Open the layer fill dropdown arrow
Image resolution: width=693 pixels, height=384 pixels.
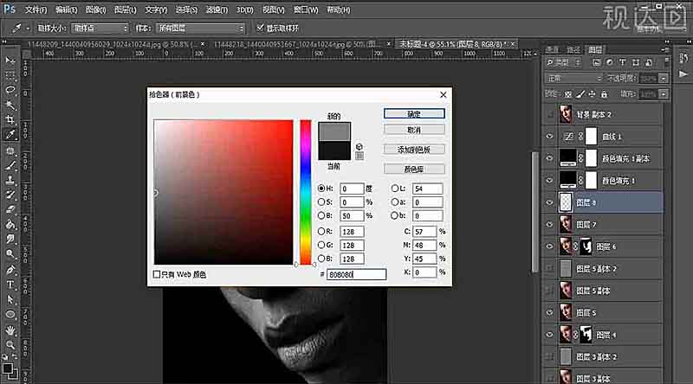pyautogui.click(x=663, y=94)
